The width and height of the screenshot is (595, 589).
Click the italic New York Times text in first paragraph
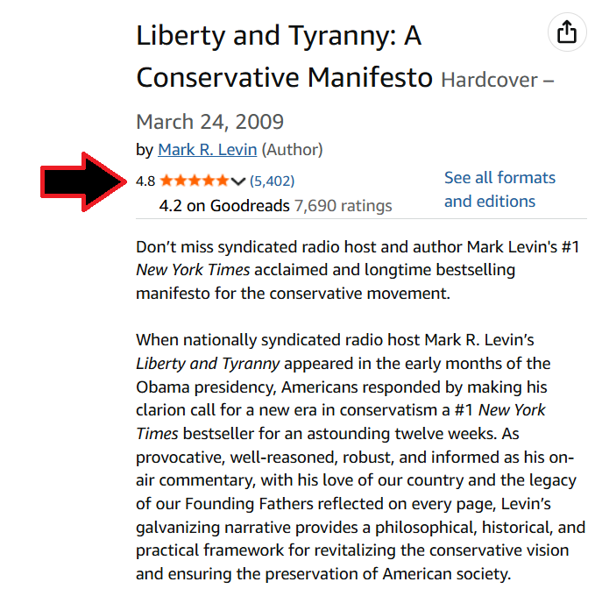click(193, 270)
